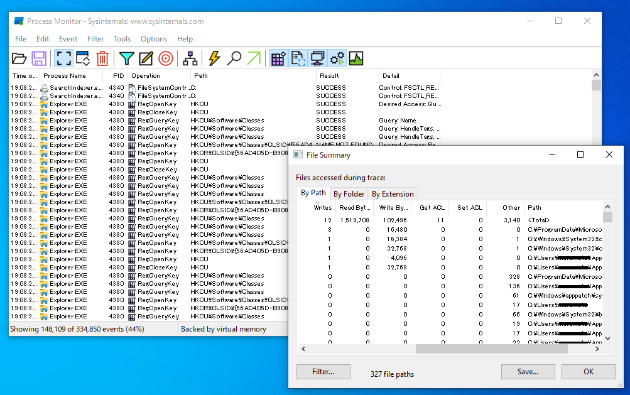Click the Process Monitor title bar app icon
Image resolution: width=630 pixels, height=395 pixels.
tap(18, 21)
